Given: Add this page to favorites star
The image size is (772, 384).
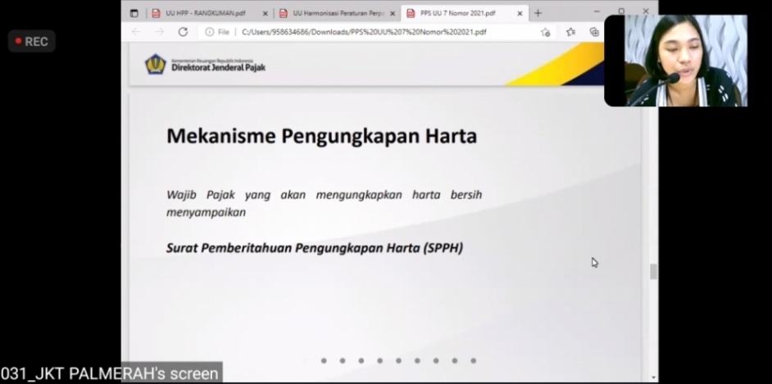Looking at the screenshot, I should 545,32.
